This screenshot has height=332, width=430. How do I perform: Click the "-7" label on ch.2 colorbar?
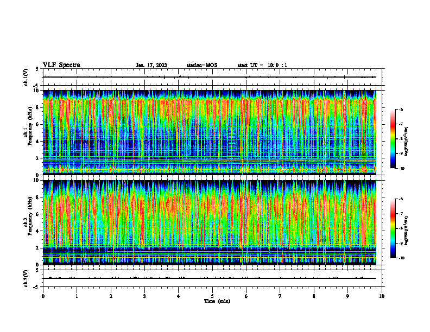(401, 214)
